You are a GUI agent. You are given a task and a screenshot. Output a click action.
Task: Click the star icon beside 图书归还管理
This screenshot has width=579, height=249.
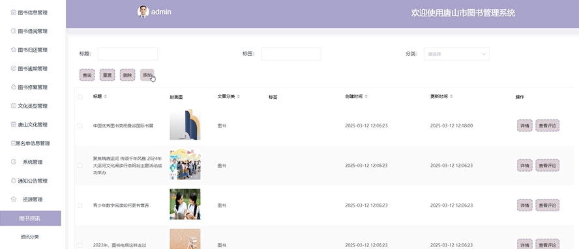(x=13, y=49)
